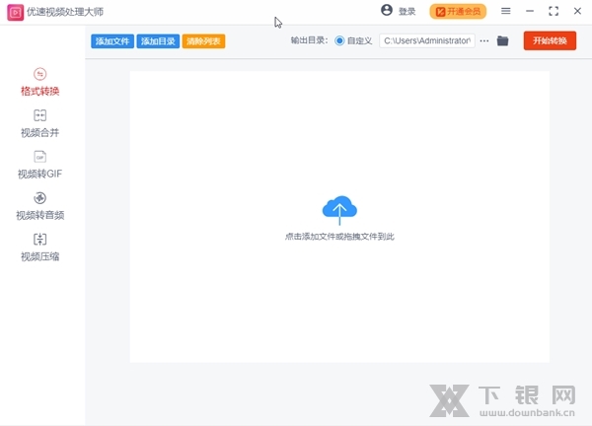Screen dimensions: 592x426
Task: Click the 点击添加文件或拖拽文件到此 text
Action: click(x=339, y=237)
